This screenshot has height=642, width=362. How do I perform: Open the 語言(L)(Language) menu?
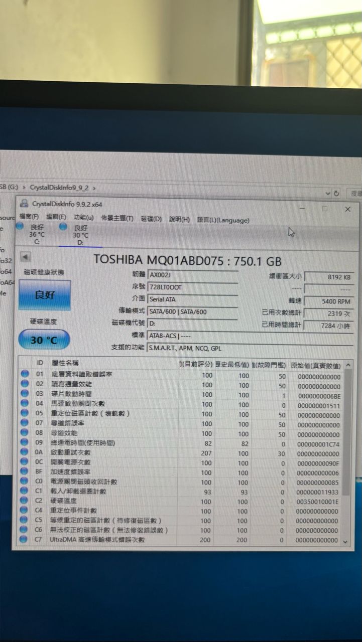point(223,220)
